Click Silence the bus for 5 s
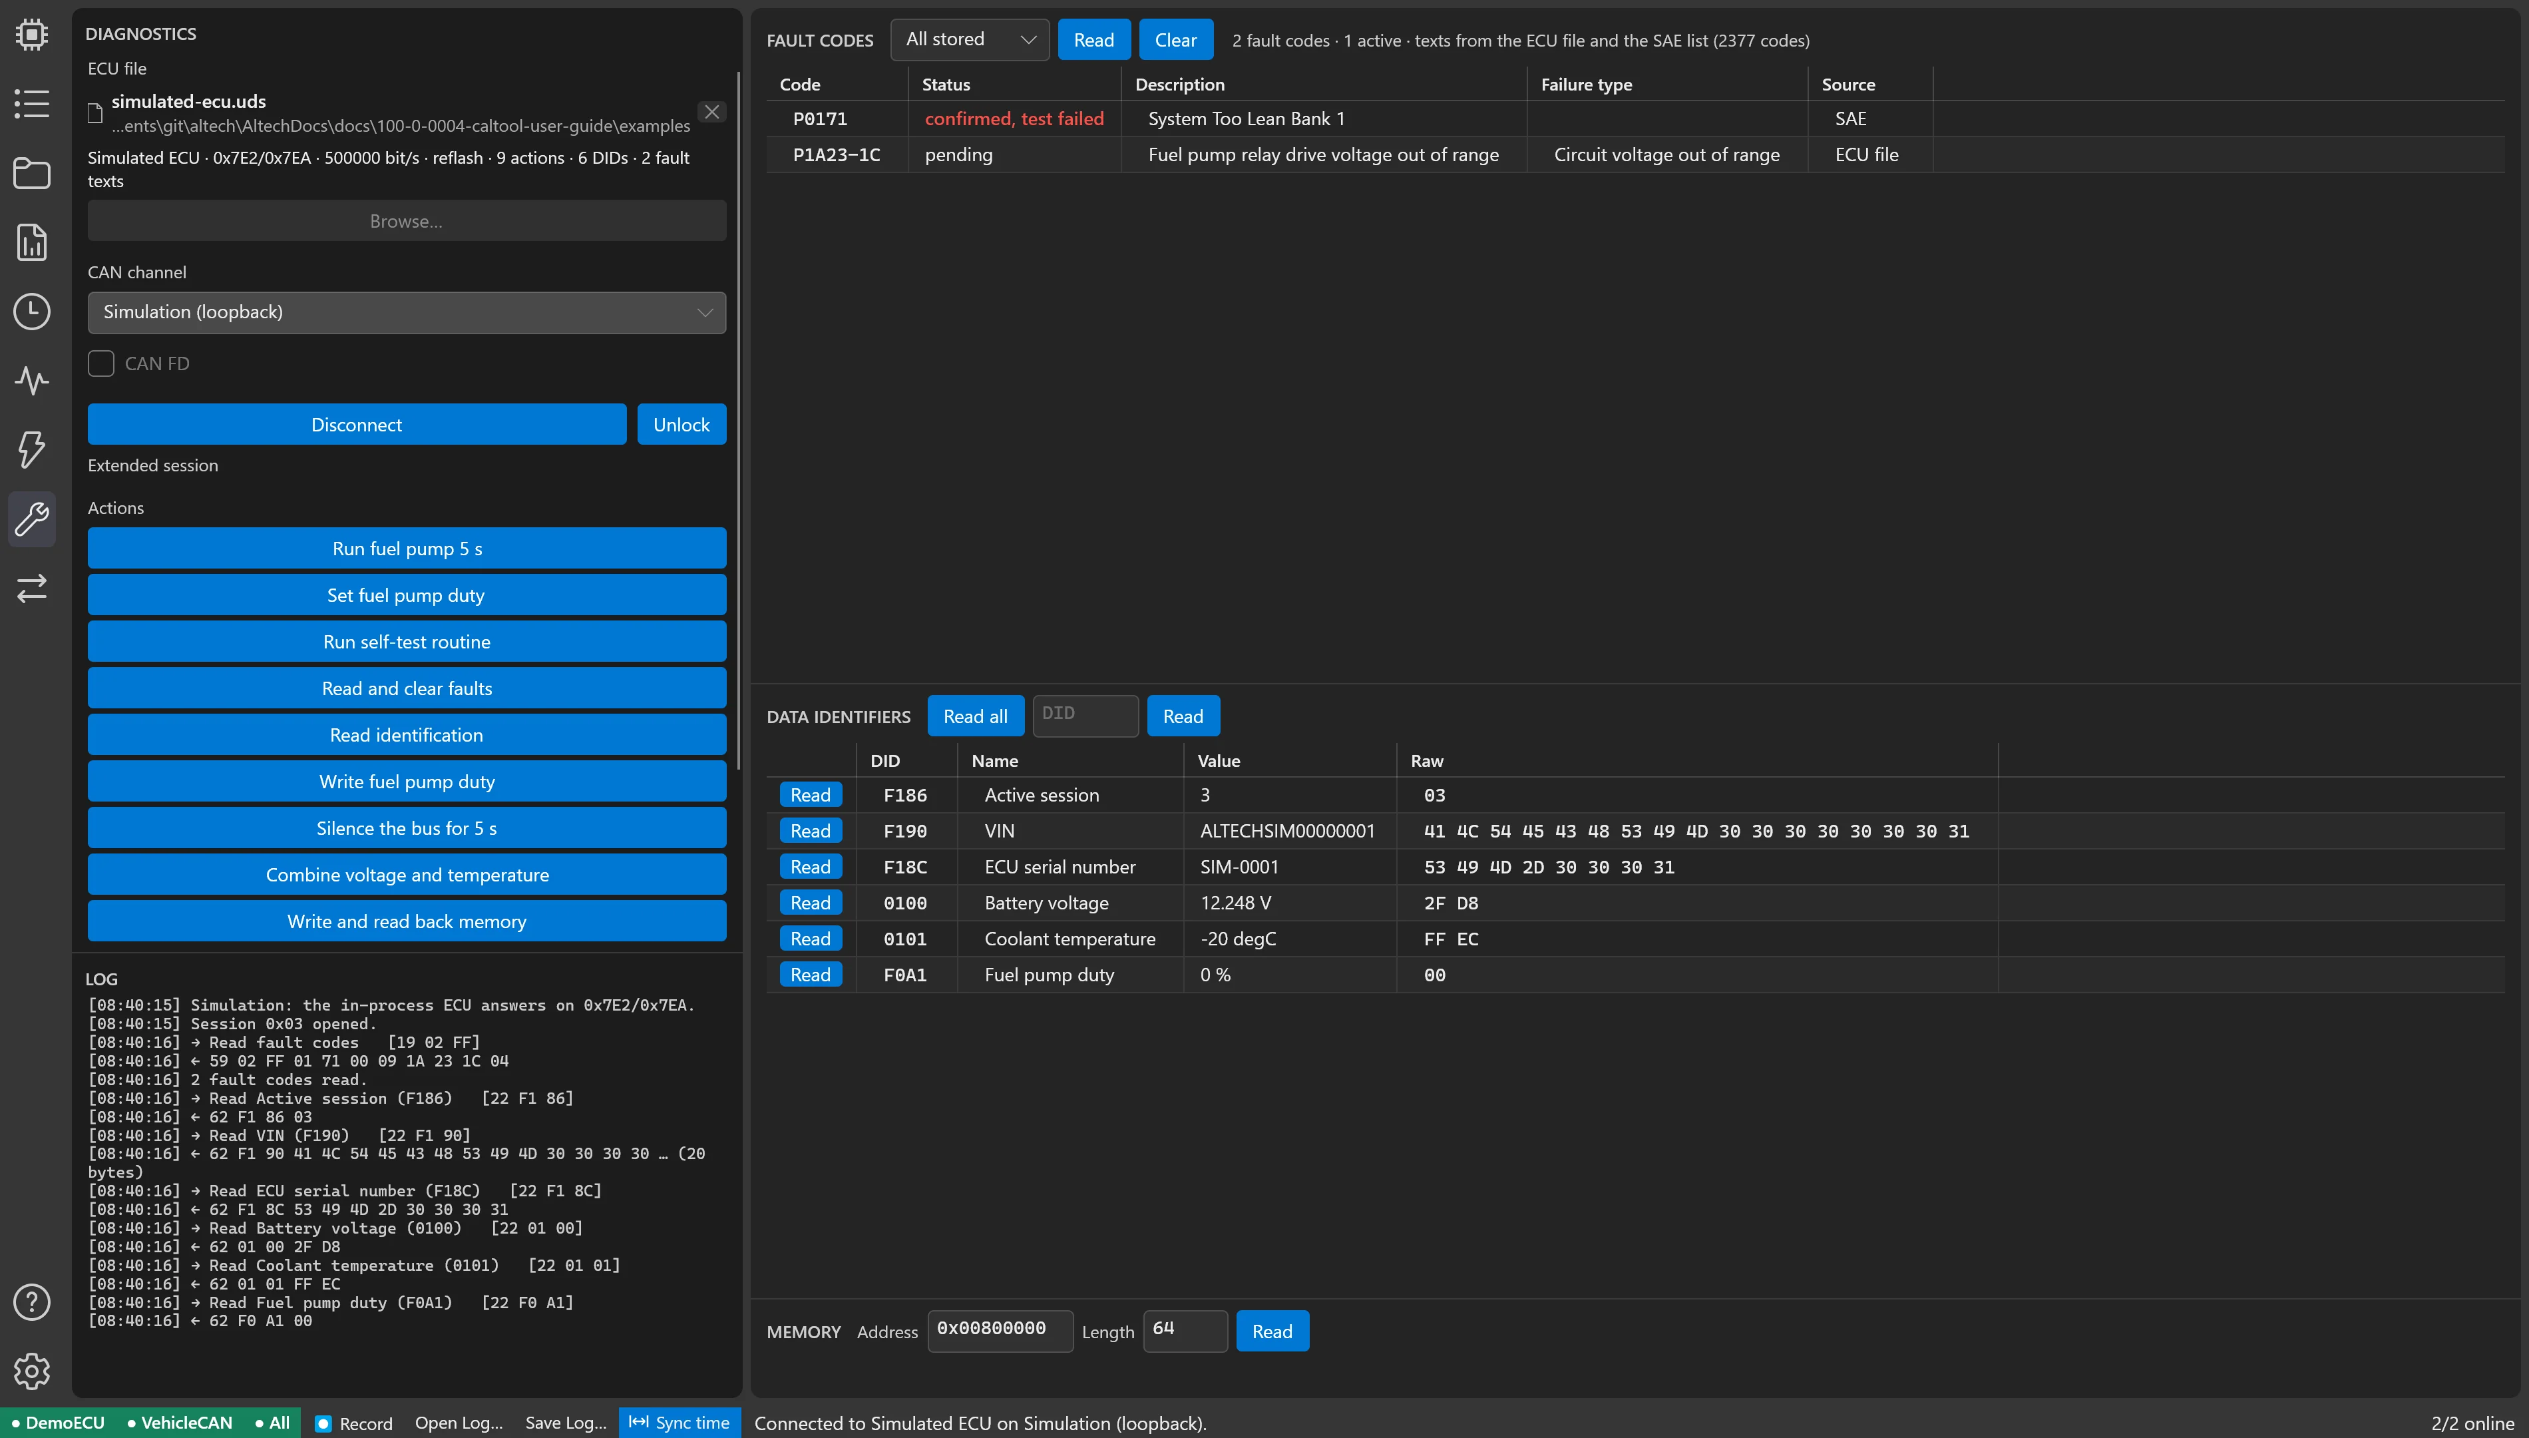This screenshot has width=2529, height=1438. pyautogui.click(x=407, y=828)
